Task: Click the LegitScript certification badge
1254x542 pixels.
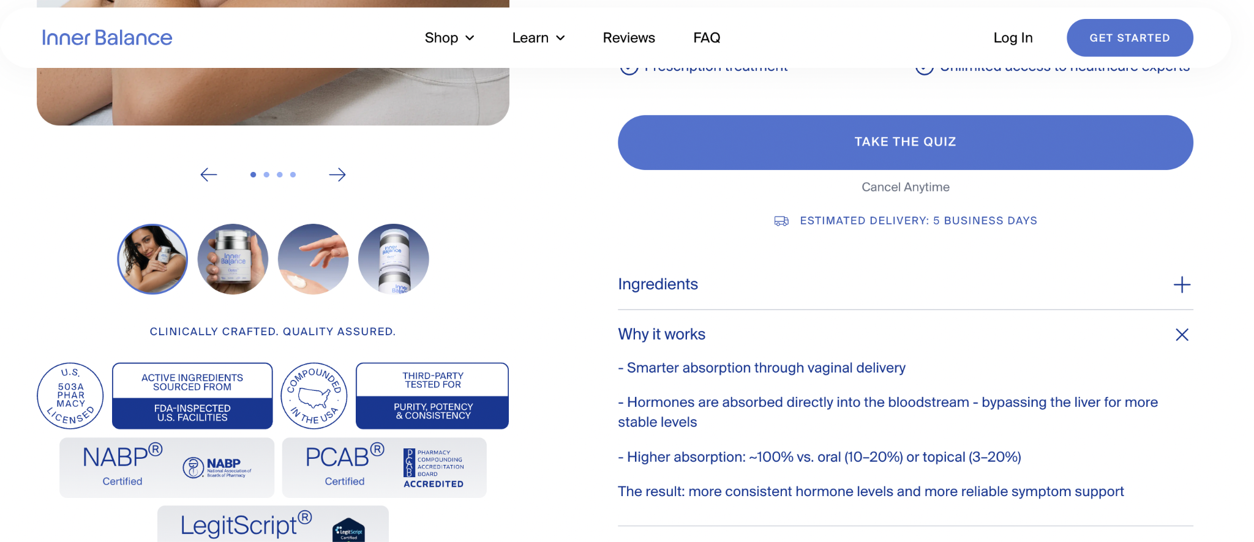Action: click(x=273, y=524)
